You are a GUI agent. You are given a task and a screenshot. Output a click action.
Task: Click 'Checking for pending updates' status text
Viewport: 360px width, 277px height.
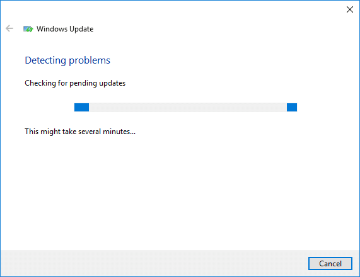(75, 83)
